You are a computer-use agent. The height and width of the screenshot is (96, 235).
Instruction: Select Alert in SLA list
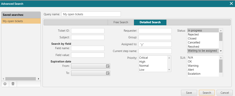pyautogui.click(x=203, y=70)
